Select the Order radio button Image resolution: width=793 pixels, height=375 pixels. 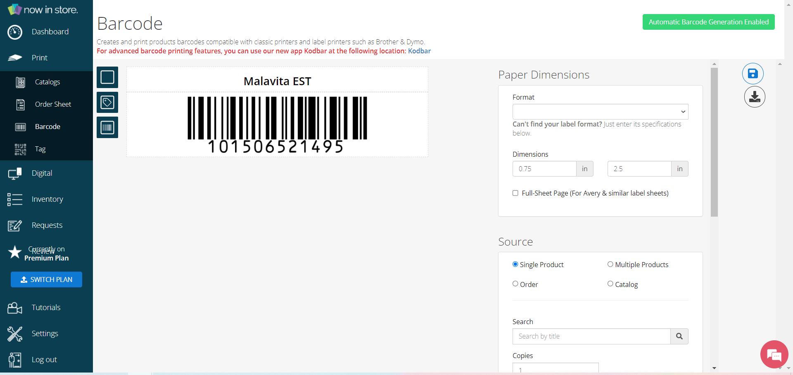515,284
